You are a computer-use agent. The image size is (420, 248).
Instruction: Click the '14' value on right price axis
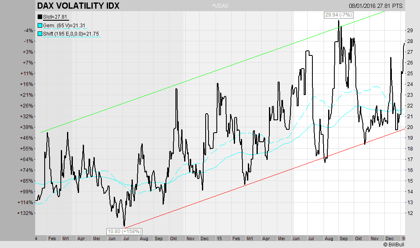click(410, 191)
